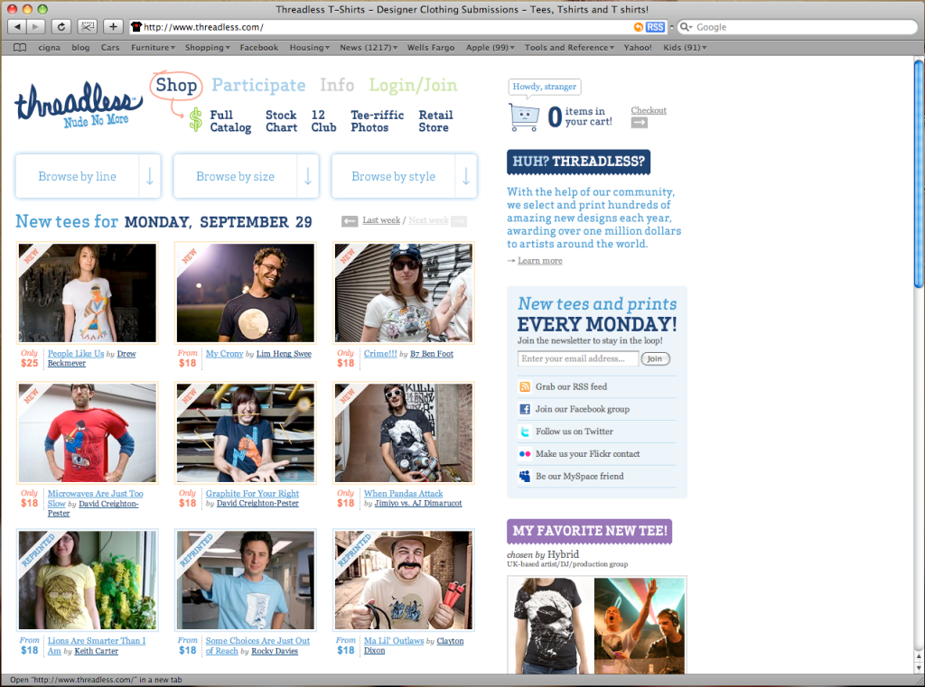
Task: Open the Facebook bookmark
Action: [x=259, y=47]
